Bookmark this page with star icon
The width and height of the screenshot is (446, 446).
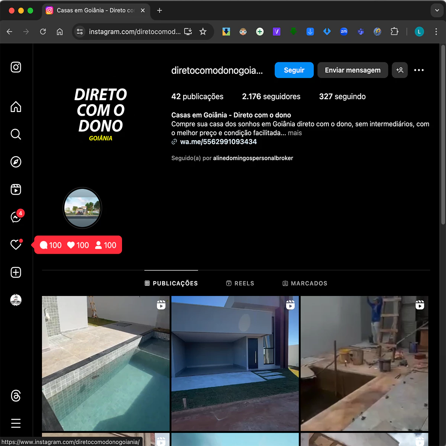coord(203,32)
